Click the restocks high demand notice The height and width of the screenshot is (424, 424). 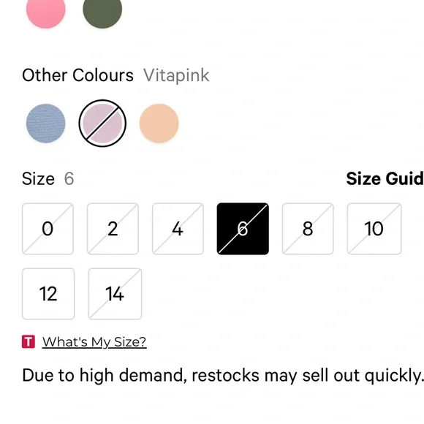tap(223, 376)
